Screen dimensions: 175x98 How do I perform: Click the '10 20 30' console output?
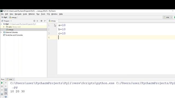[x=17, y=91]
